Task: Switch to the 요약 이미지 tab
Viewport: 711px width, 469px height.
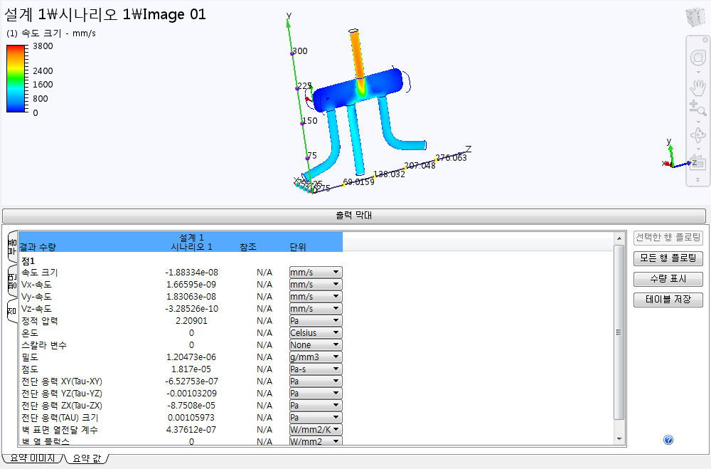Action: point(32,458)
